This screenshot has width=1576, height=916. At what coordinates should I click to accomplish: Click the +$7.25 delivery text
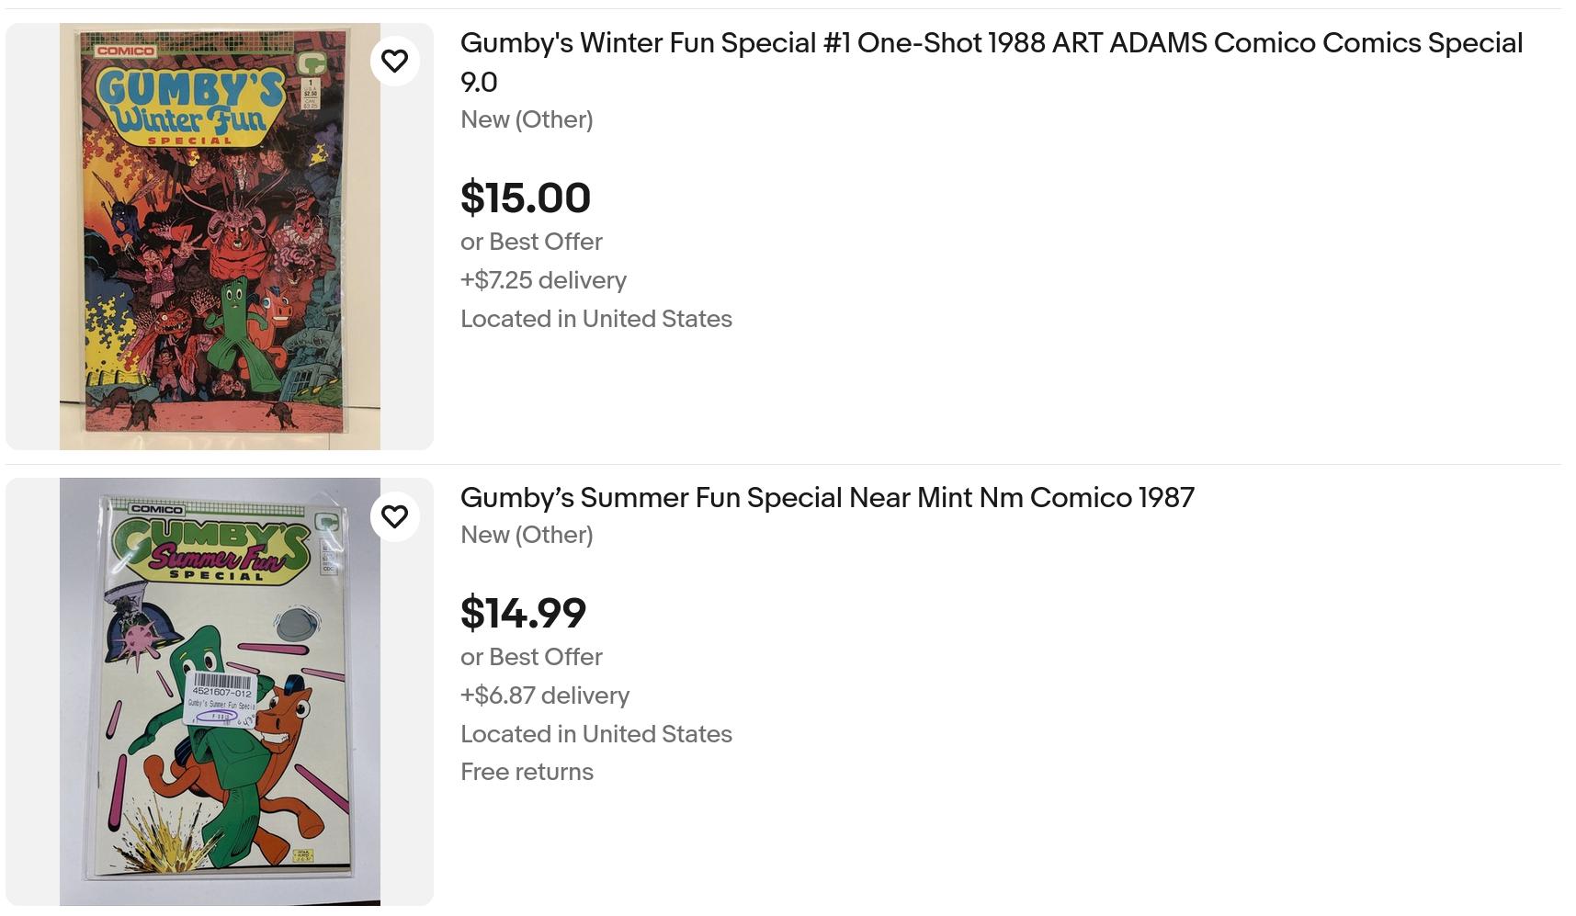(x=543, y=280)
